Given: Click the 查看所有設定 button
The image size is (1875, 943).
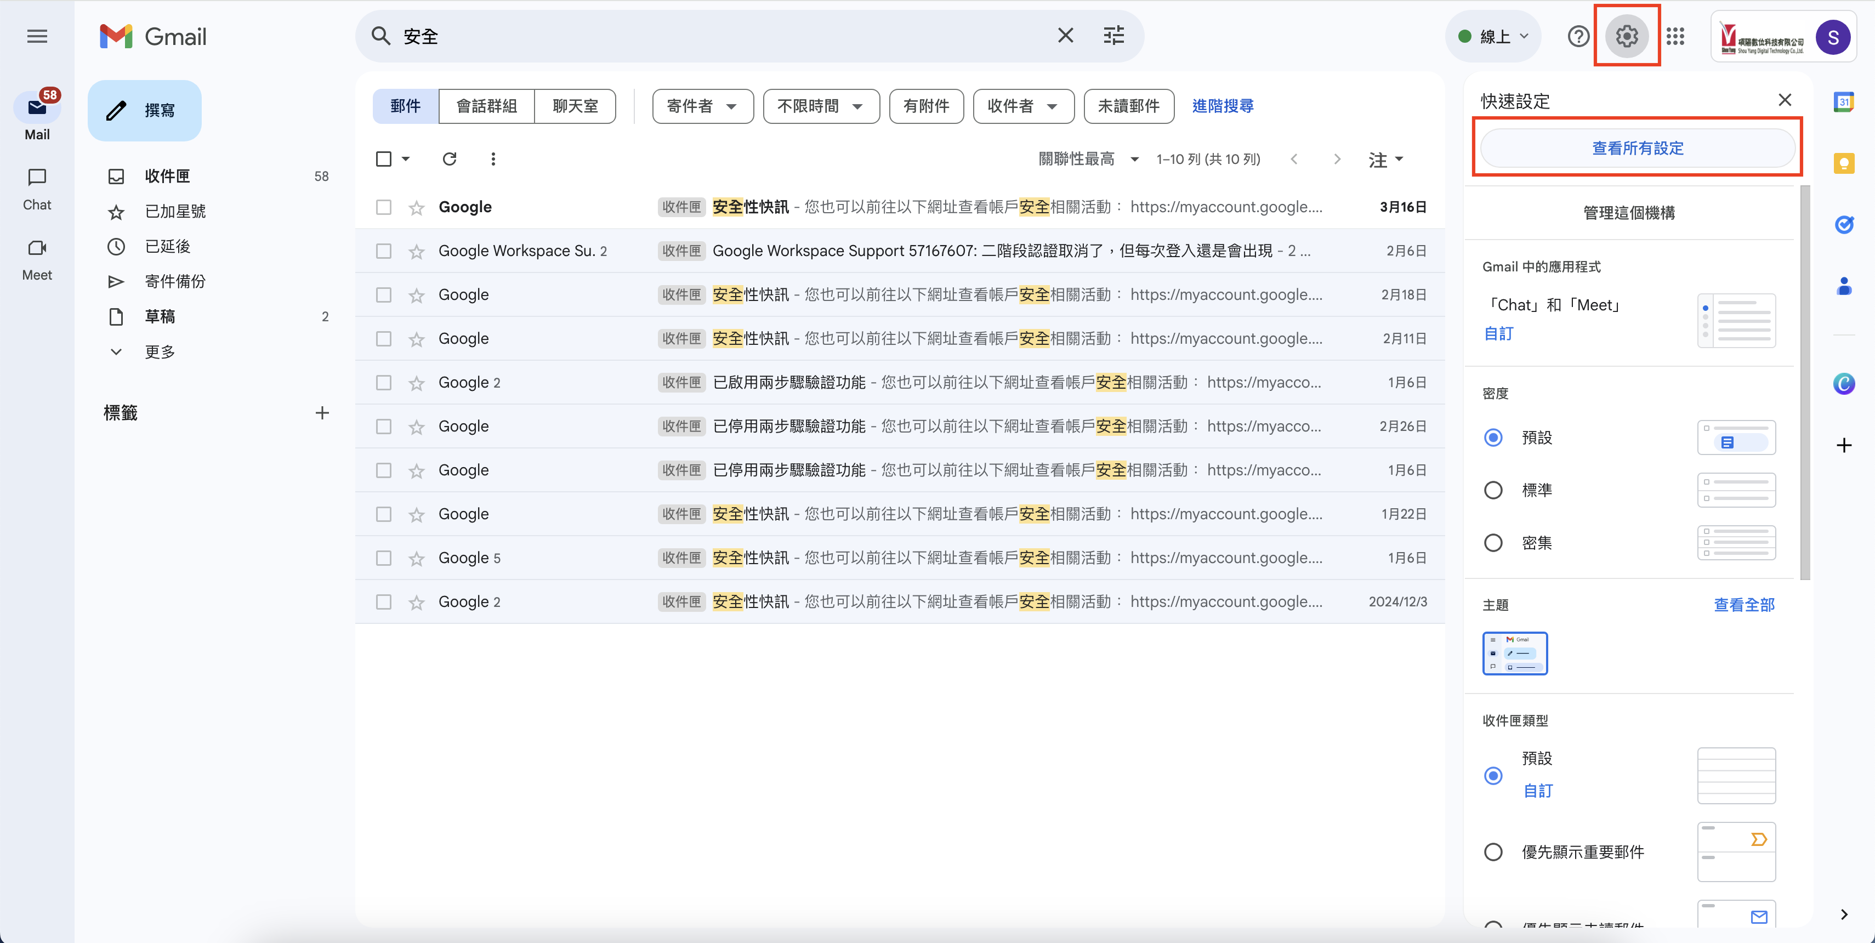Looking at the screenshot, I should 1637,149.
